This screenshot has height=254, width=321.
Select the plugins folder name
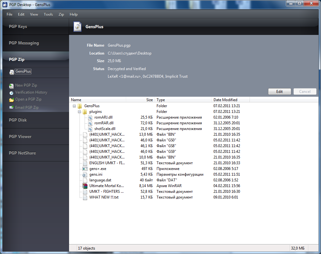tap(95, 112)
